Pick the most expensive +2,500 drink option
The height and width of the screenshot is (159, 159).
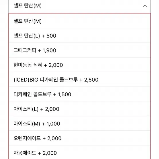click(x=80, y=80)
